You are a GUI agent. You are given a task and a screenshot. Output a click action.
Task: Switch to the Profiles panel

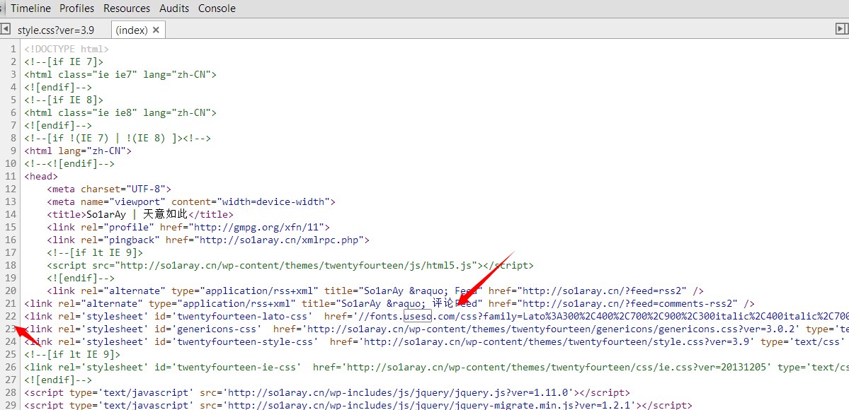pyautogui.click(x=77, y=8)
